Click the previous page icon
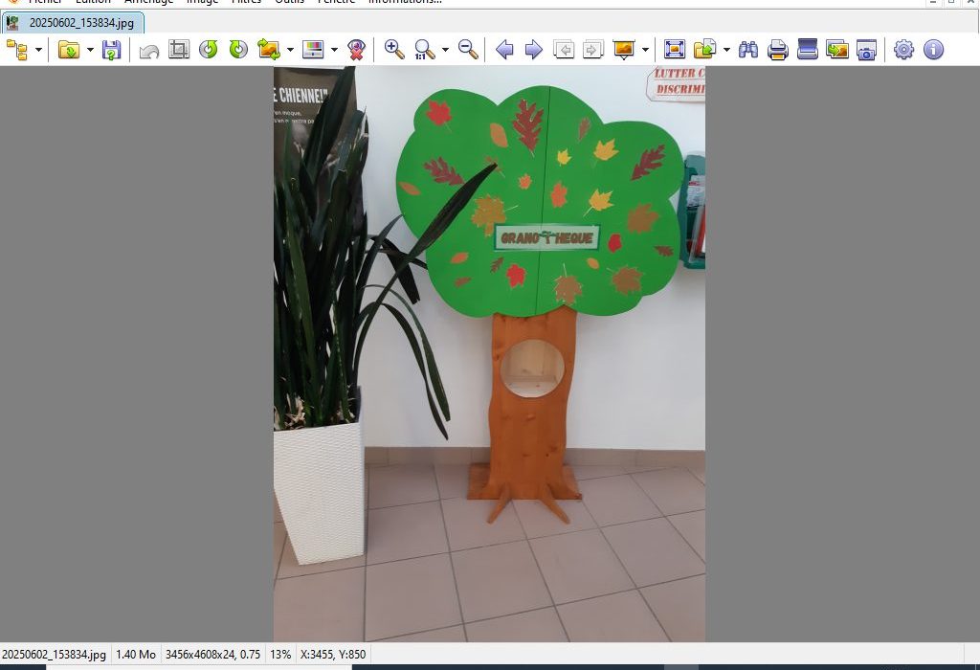This screenshot has width=980, height=670. [564, 50]
